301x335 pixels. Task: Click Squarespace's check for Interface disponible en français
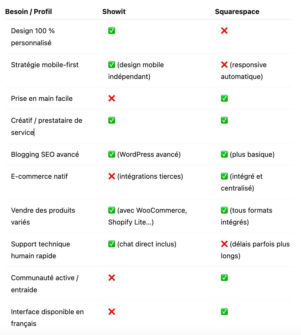(x=224, y=312)
